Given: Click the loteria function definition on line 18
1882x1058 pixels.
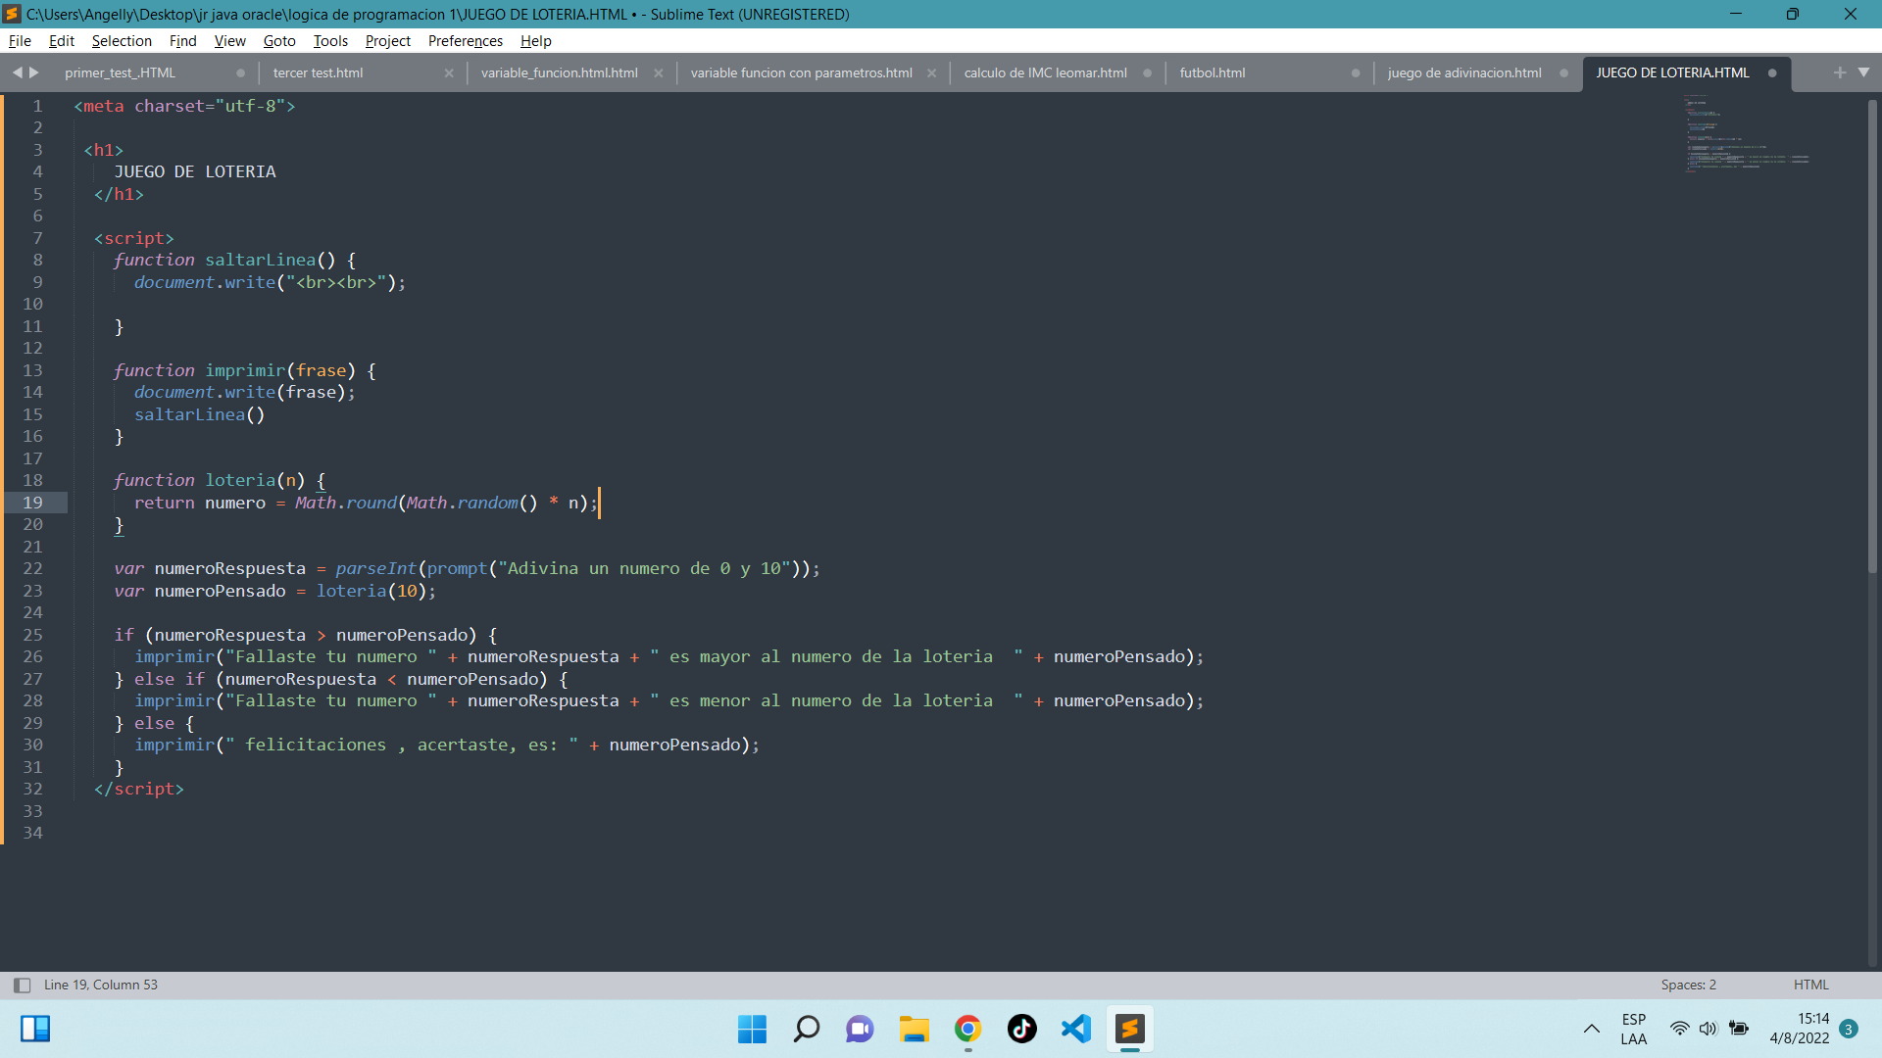Looking at the screenshot, I should (240, 480).
